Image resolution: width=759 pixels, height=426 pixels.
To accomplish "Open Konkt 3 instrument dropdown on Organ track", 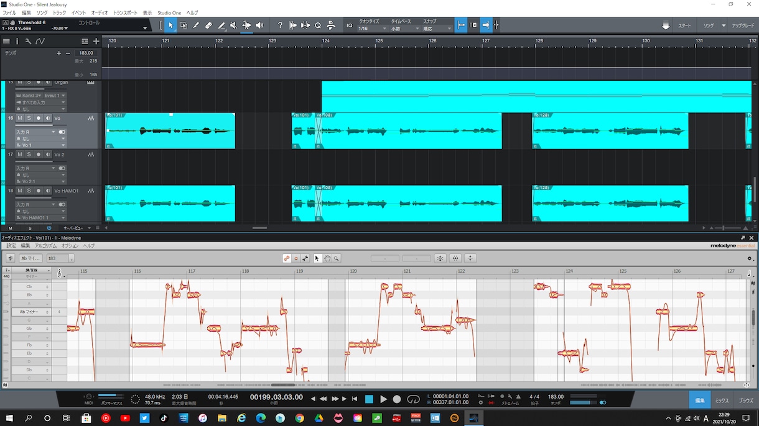I will [x=28, y=96].
